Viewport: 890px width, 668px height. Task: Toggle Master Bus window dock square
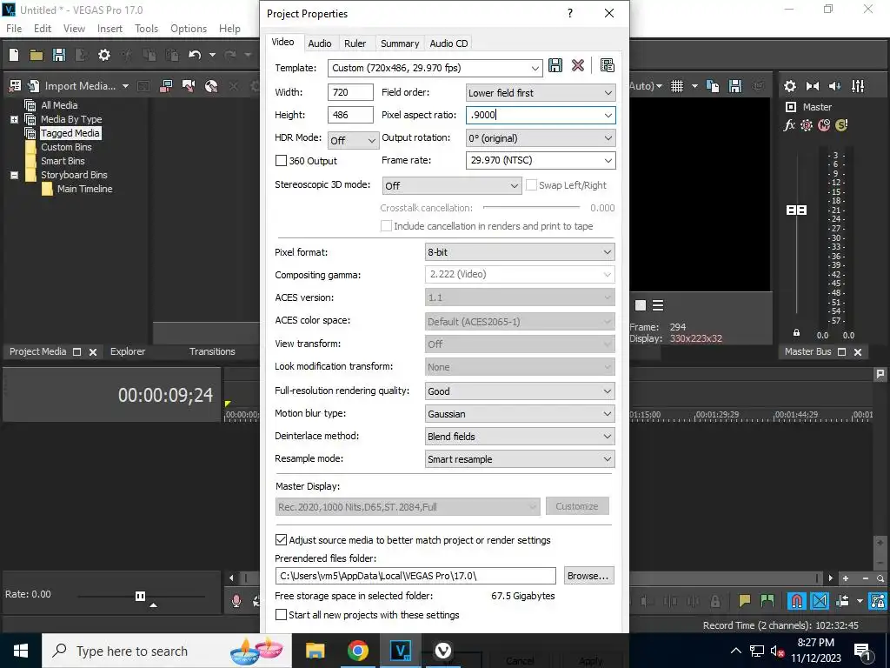point(841,351)
